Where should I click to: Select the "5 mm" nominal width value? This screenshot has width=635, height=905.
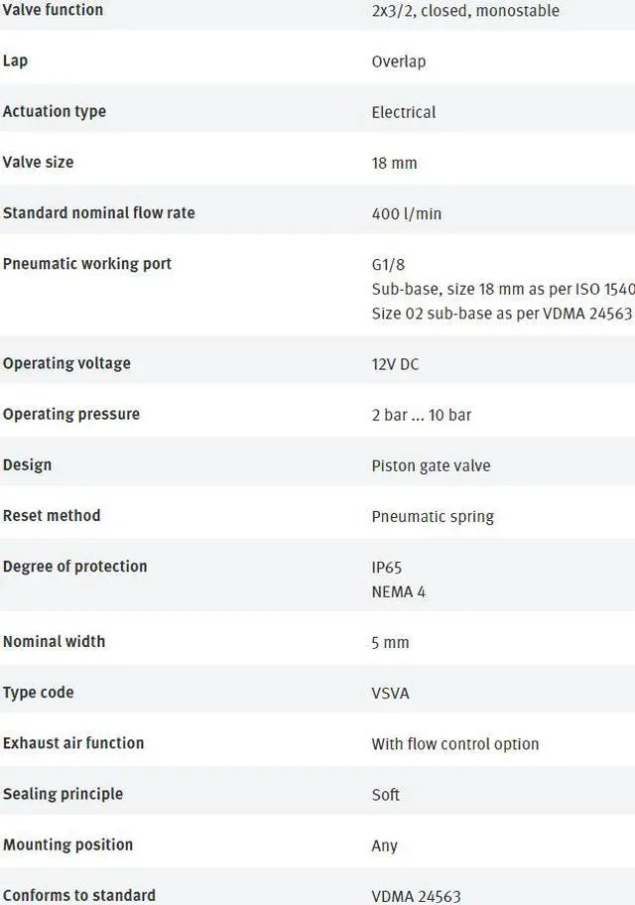pyautogui.click(x=390, y=643)
